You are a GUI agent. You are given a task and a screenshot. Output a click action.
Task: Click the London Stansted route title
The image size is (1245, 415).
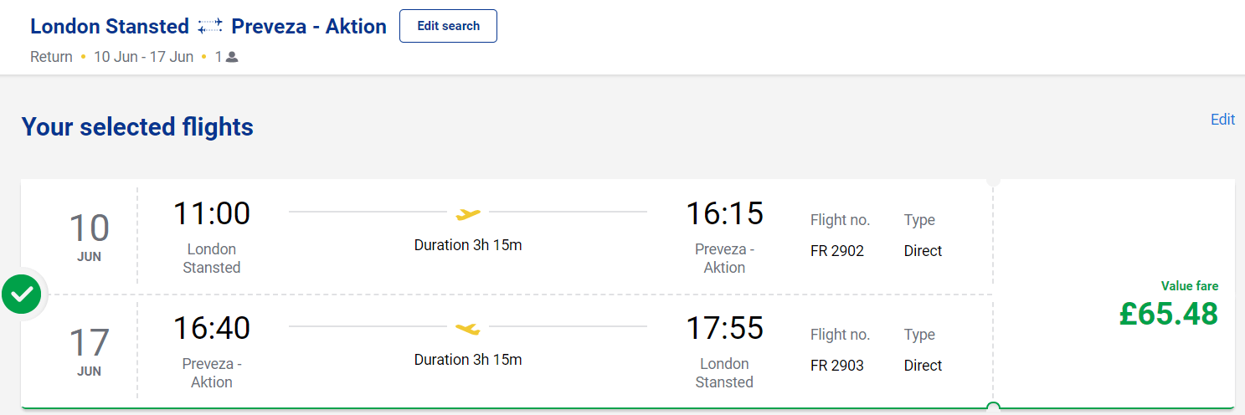(x=110, y=27)
